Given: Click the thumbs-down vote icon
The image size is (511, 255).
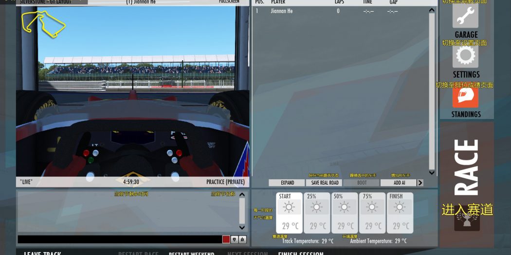Looking at the screenshot, I should (x=234, y=240).
